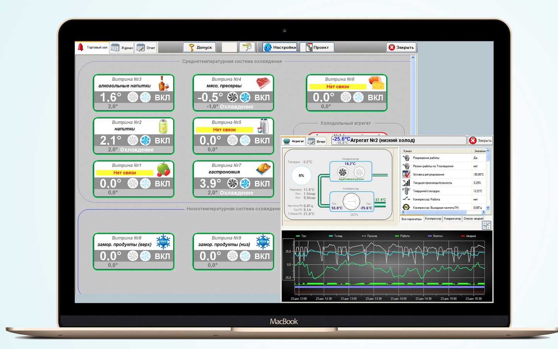The height and width of the screenshot is (349, 558).
Task: Click the compressor symbol in the Компрессор block
Action: (351, 201)
